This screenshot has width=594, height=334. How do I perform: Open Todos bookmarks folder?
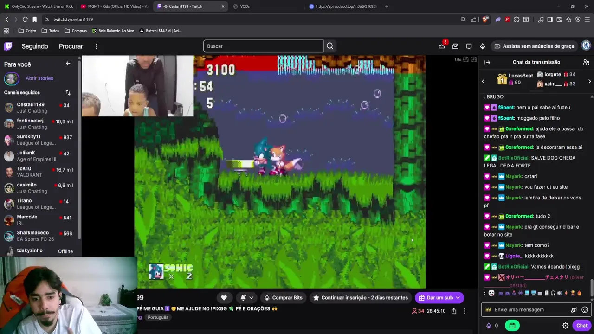click(50, 31)
